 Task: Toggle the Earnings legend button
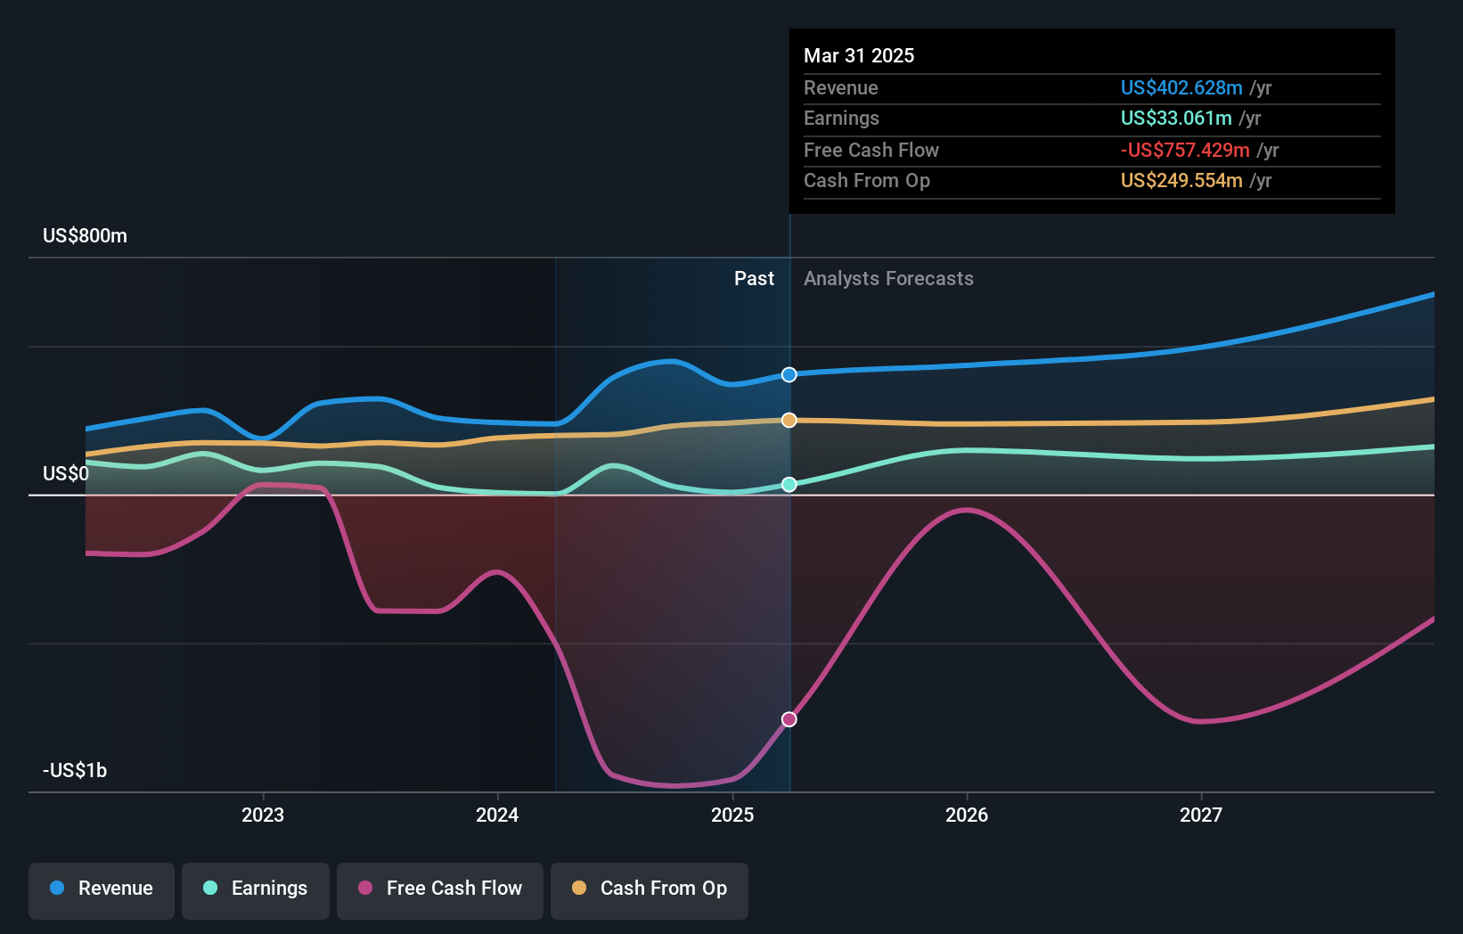click(x=256, y=890)
